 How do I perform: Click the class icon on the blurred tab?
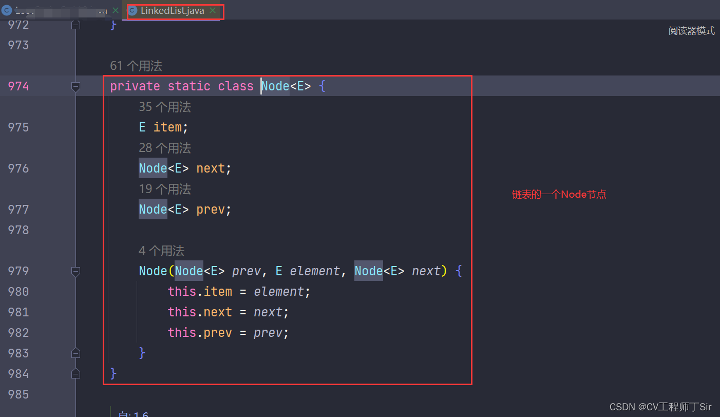pyautogui.click(x=7, y=10)
